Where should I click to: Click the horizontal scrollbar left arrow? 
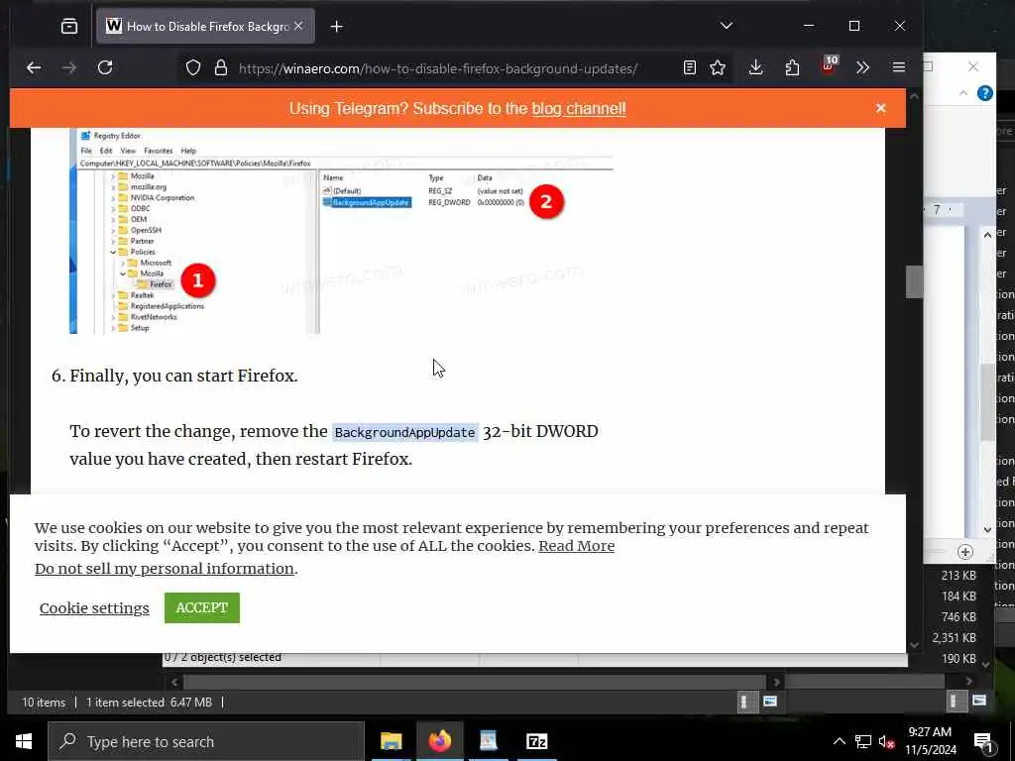click(174, 682)
